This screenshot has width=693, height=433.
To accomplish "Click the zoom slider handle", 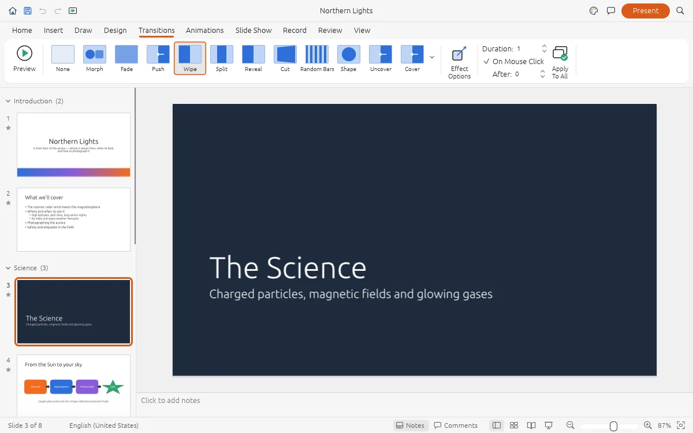I will [614, 426].
